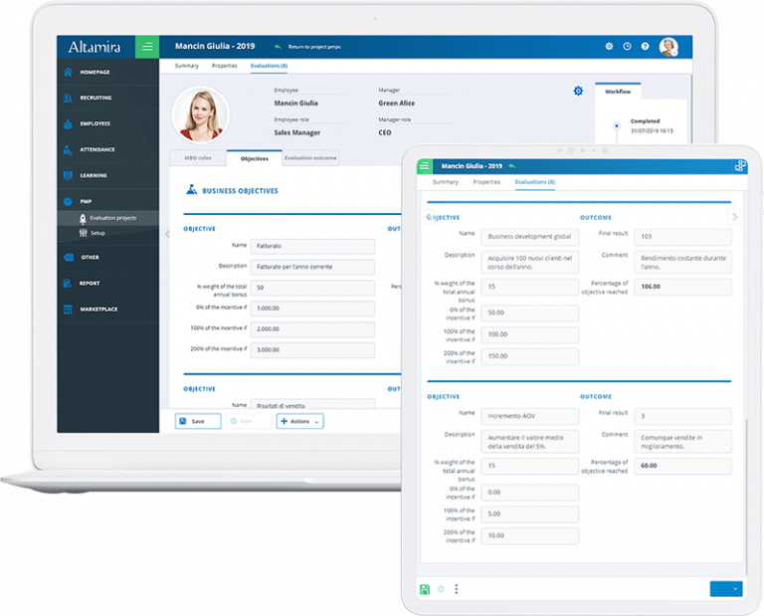Click the weight field containing 50
Screen dimensions: 764x616
pyautogui.click(x=312, y=288)
